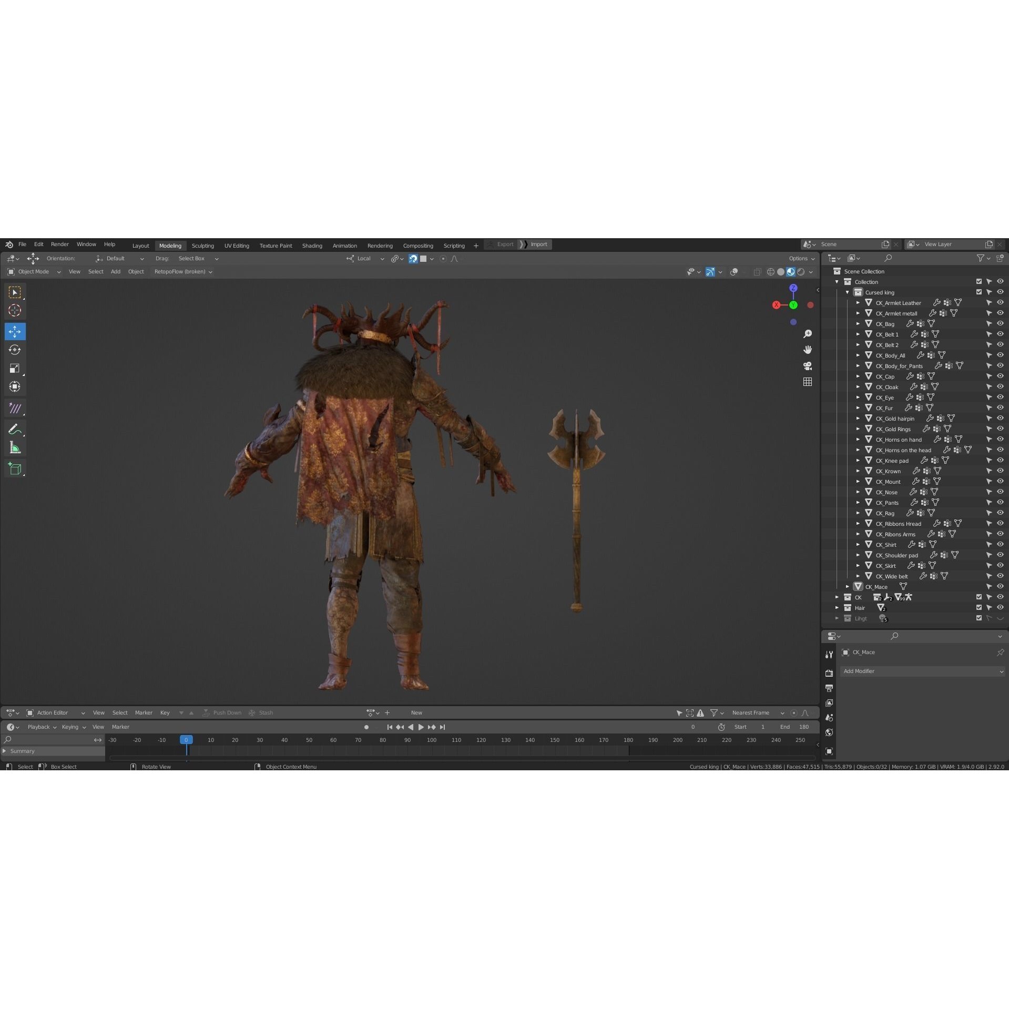This screenshot has height=1009, width=1009.
Task: Select the Measure tool
Action: click(x=15, y=447)
